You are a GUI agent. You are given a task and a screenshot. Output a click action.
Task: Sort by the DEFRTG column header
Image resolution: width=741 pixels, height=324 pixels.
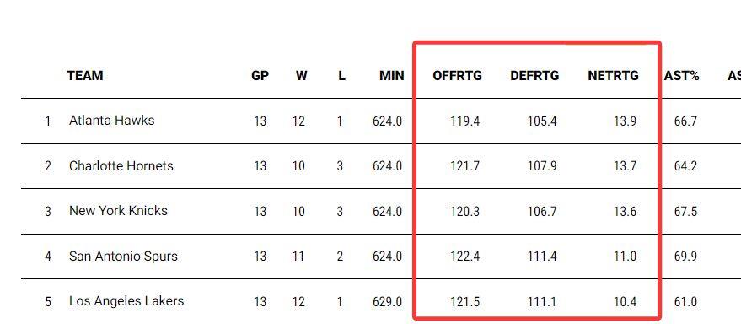point(535,76)
